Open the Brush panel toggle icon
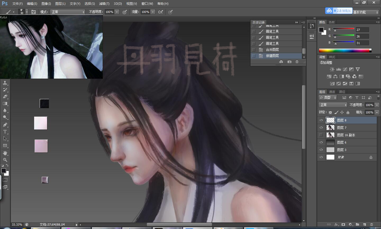The height and width of the screenshot is (229, 381). click(x=34, y=12)
